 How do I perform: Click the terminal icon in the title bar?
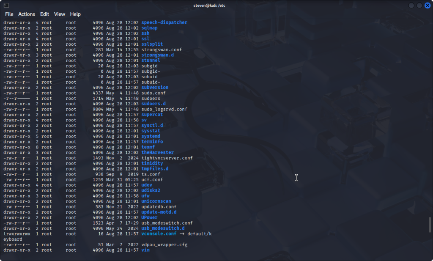(5, 5)
